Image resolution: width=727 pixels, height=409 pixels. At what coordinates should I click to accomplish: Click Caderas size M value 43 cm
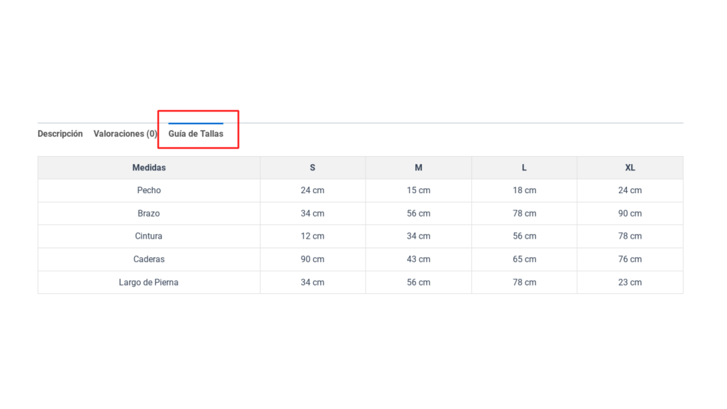pos(419,259)
